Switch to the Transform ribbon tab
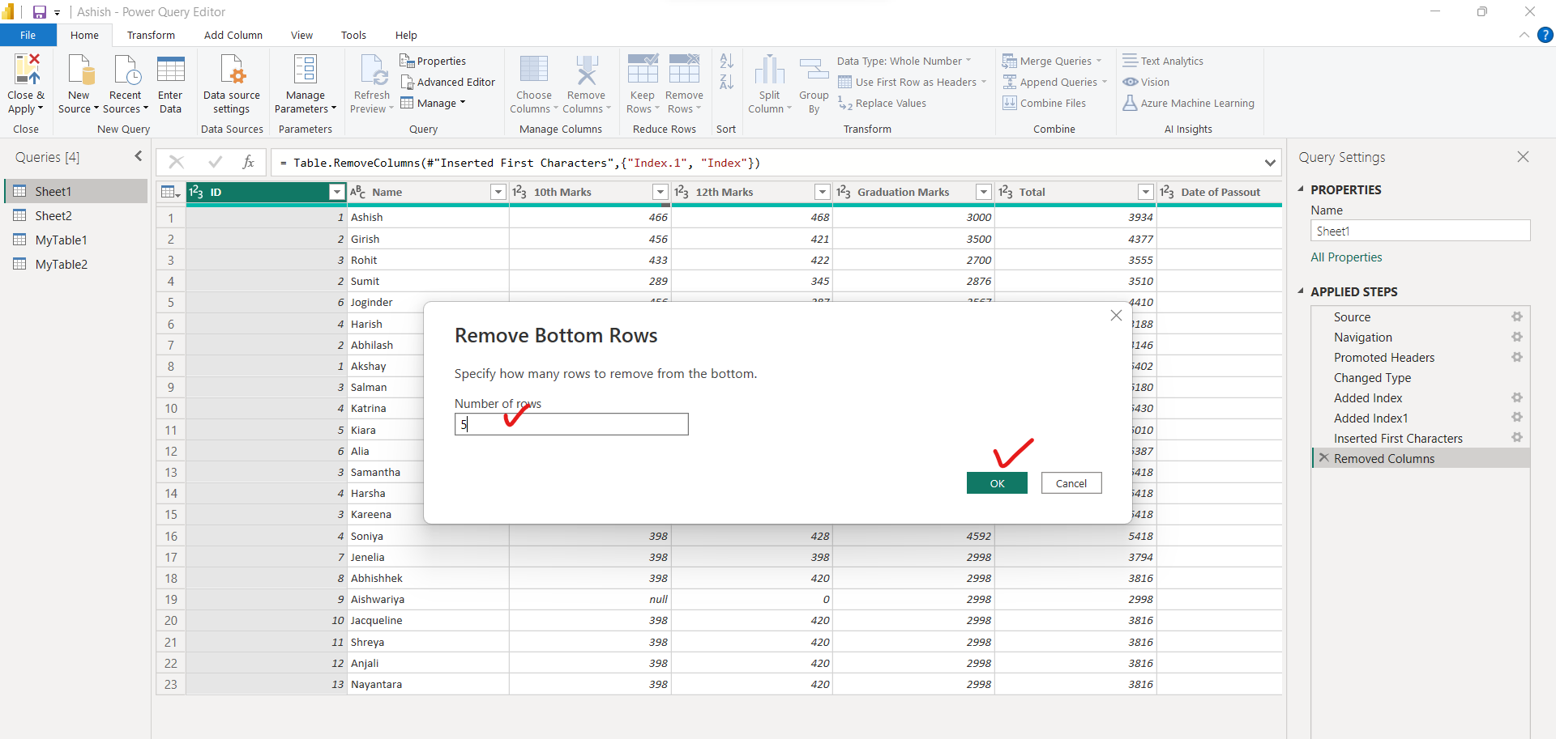1556x739 pixels. (151, 35)
